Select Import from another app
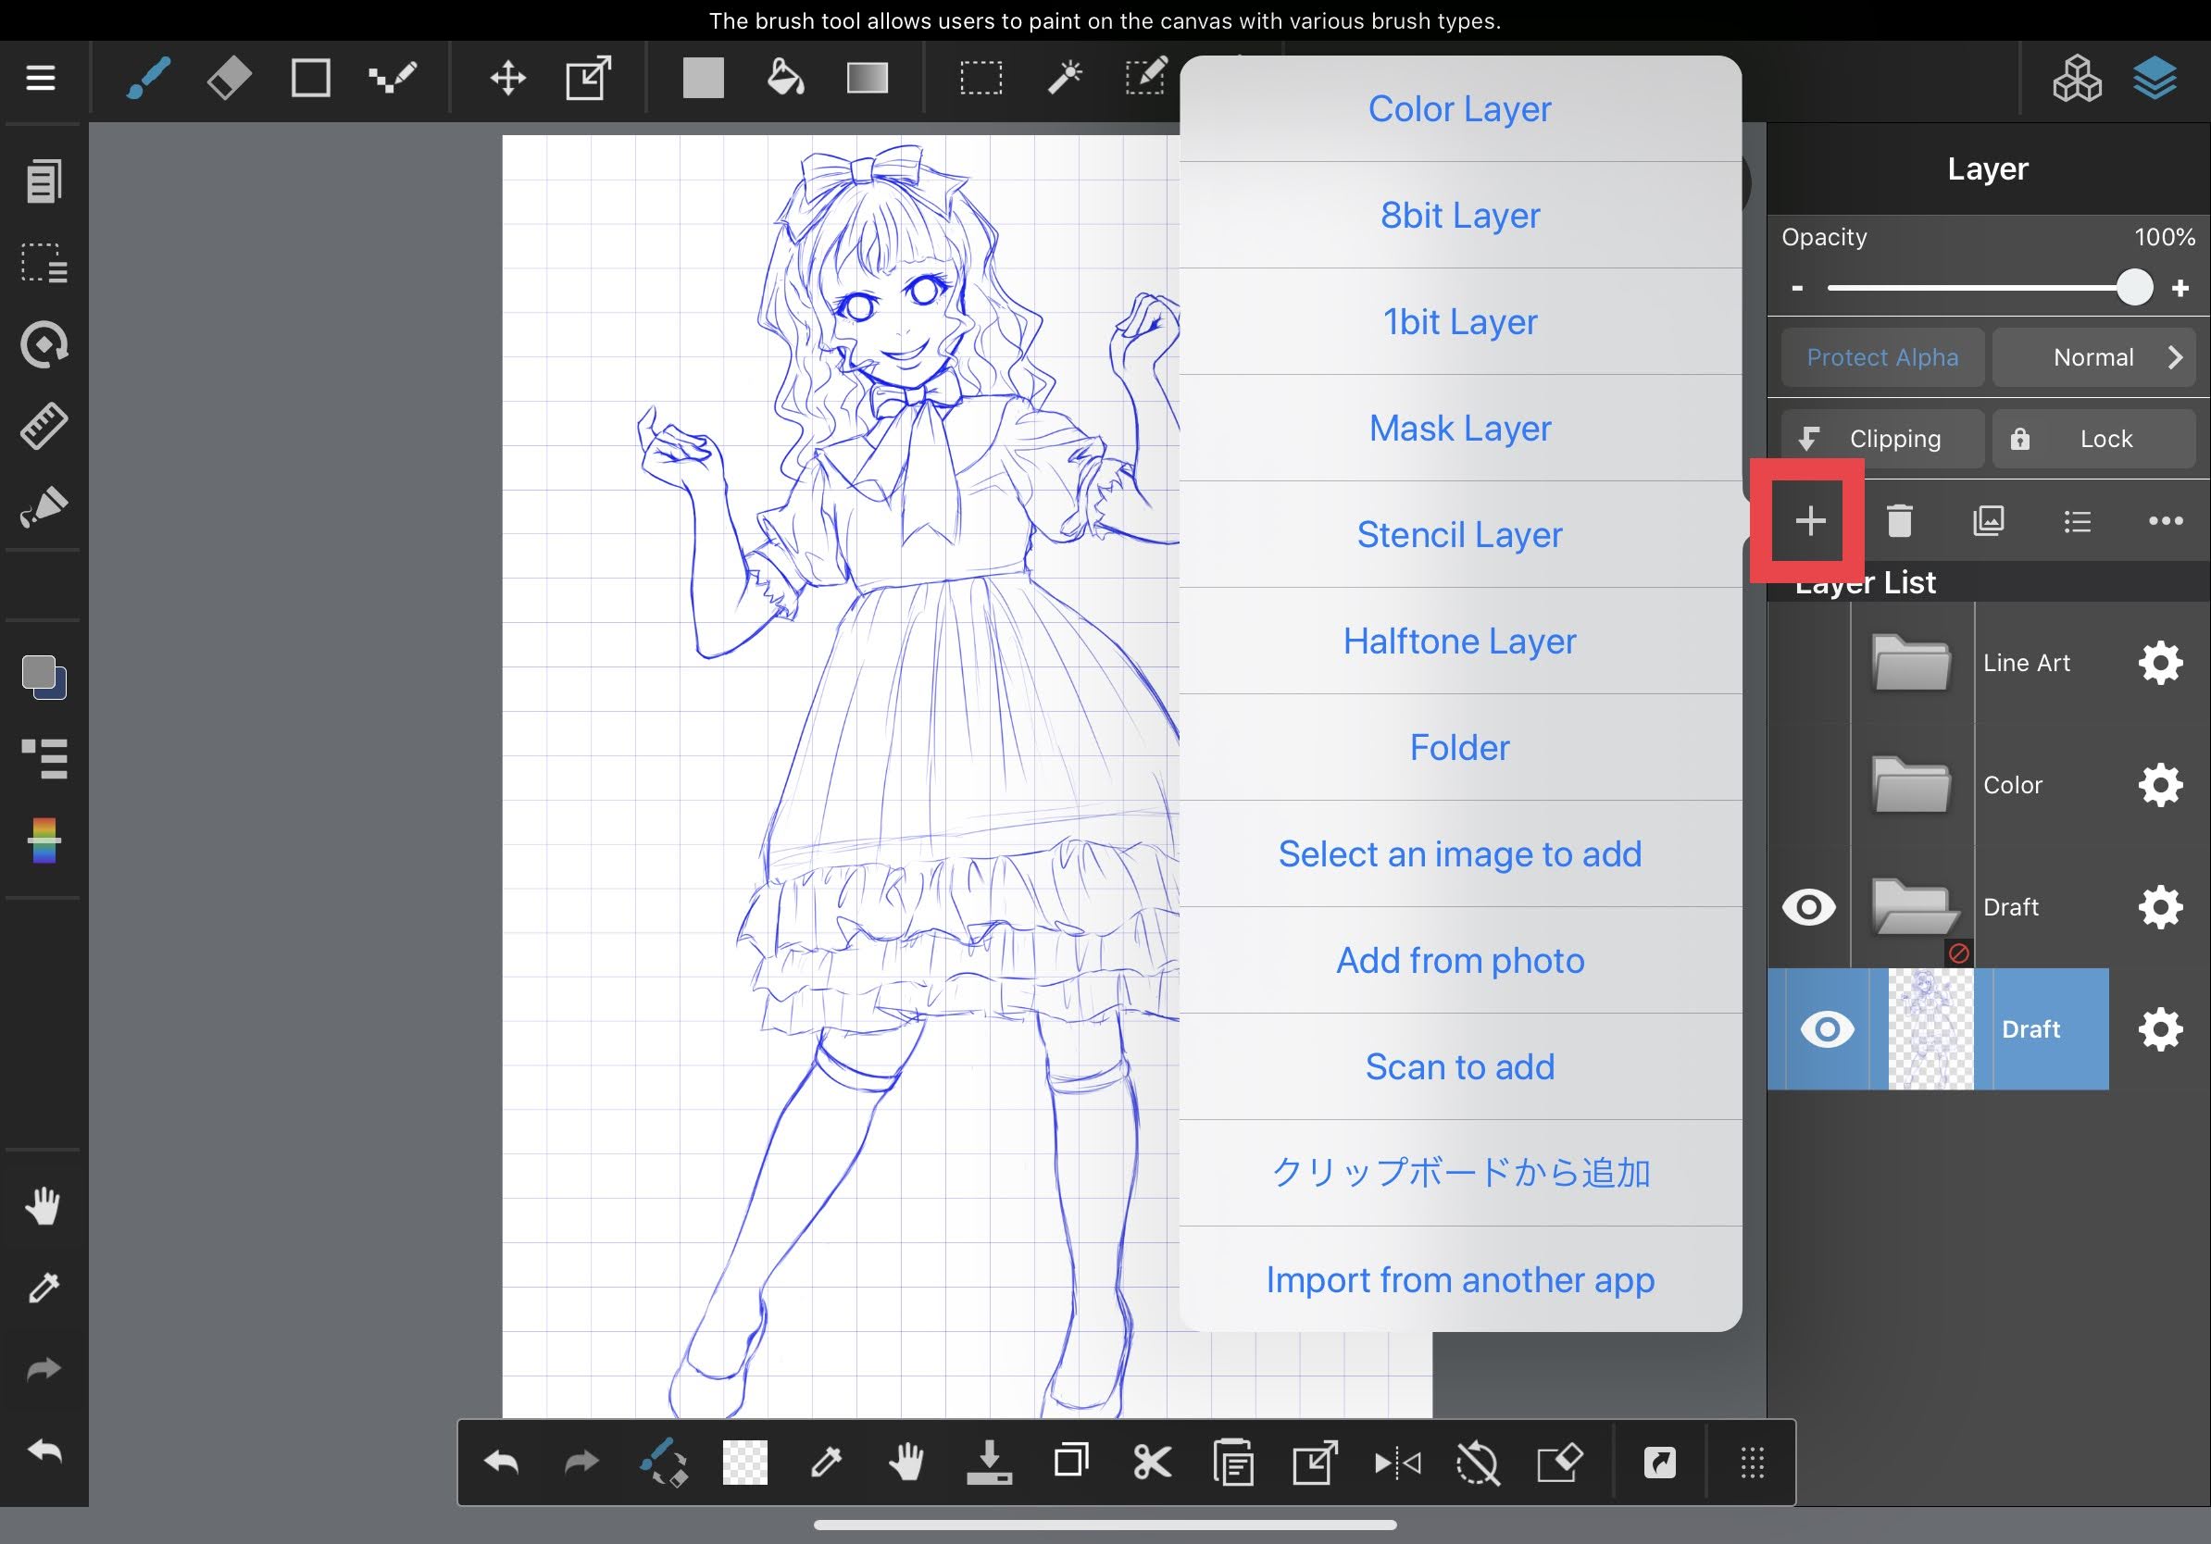2211x1544 pixels. 1460,1280
